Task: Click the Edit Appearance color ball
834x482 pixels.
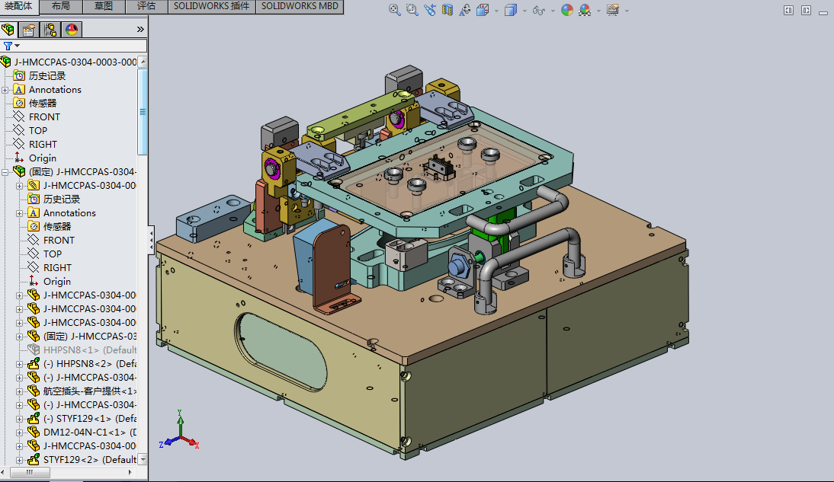Action: 566,10
